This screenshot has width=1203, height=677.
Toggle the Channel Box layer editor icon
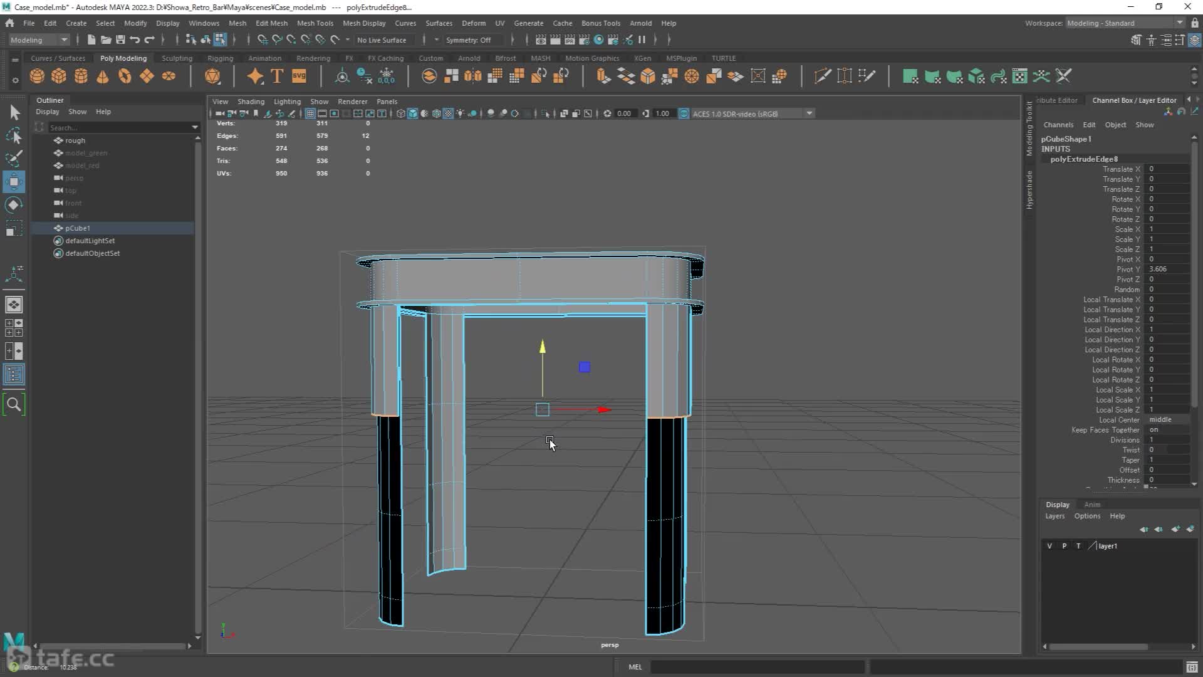coord(1194,39)
